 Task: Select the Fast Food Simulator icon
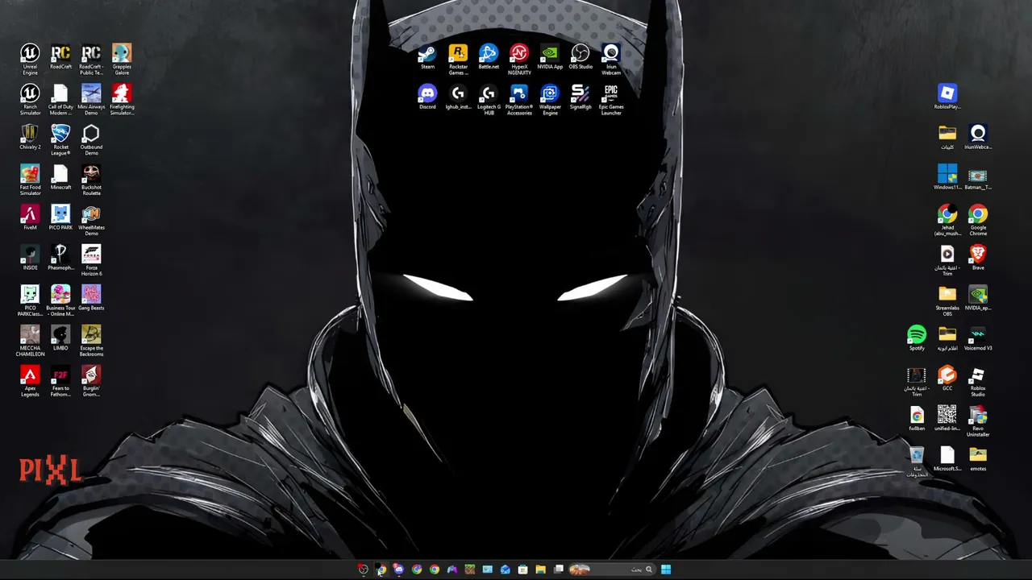click(30, 180)
